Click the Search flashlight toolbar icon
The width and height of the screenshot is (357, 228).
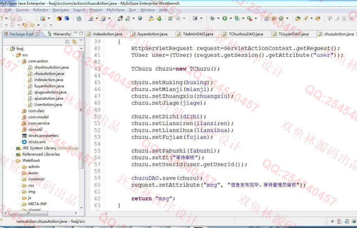pos(305,19)
